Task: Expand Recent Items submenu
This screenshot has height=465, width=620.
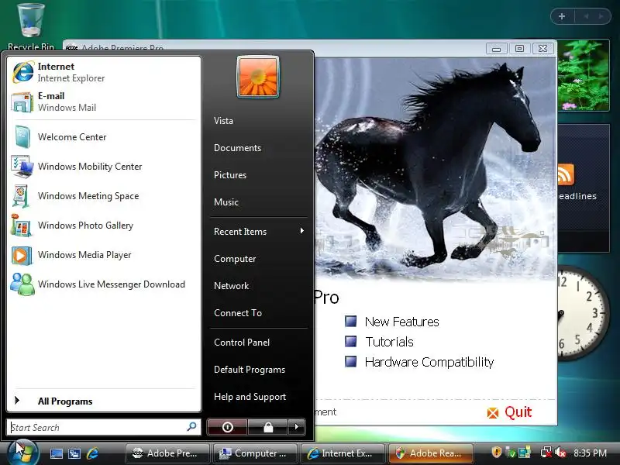Action: [259, 231]
